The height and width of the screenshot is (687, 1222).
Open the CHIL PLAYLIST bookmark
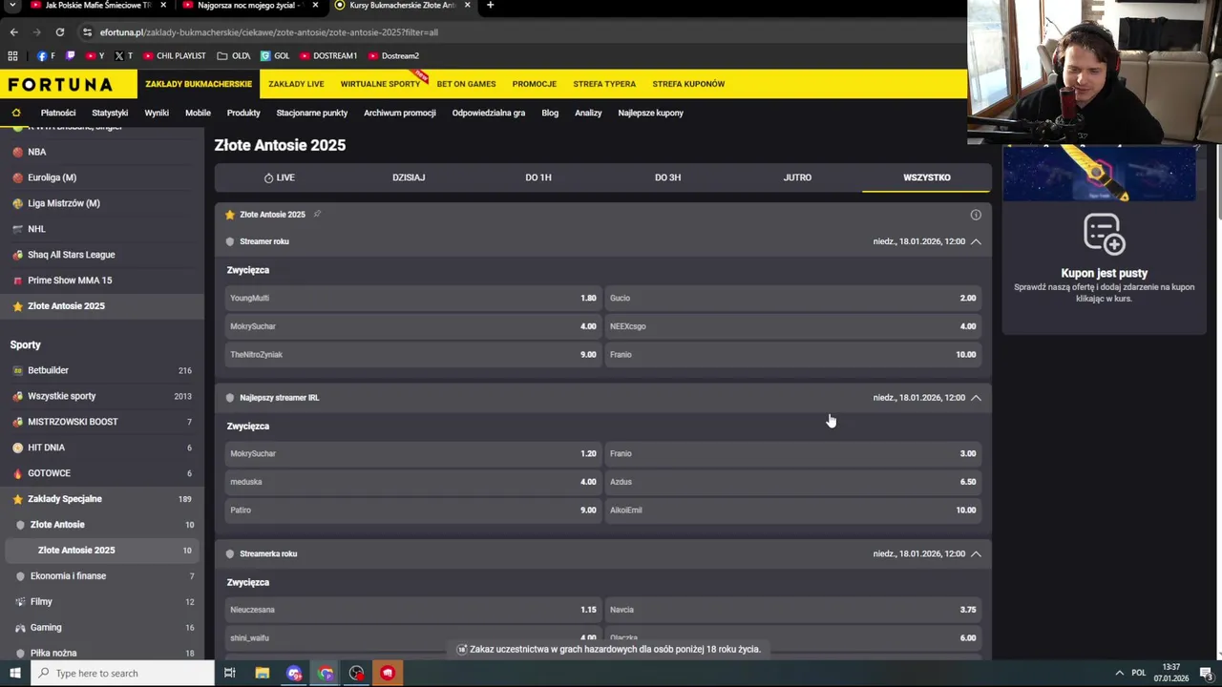(174, 55)
